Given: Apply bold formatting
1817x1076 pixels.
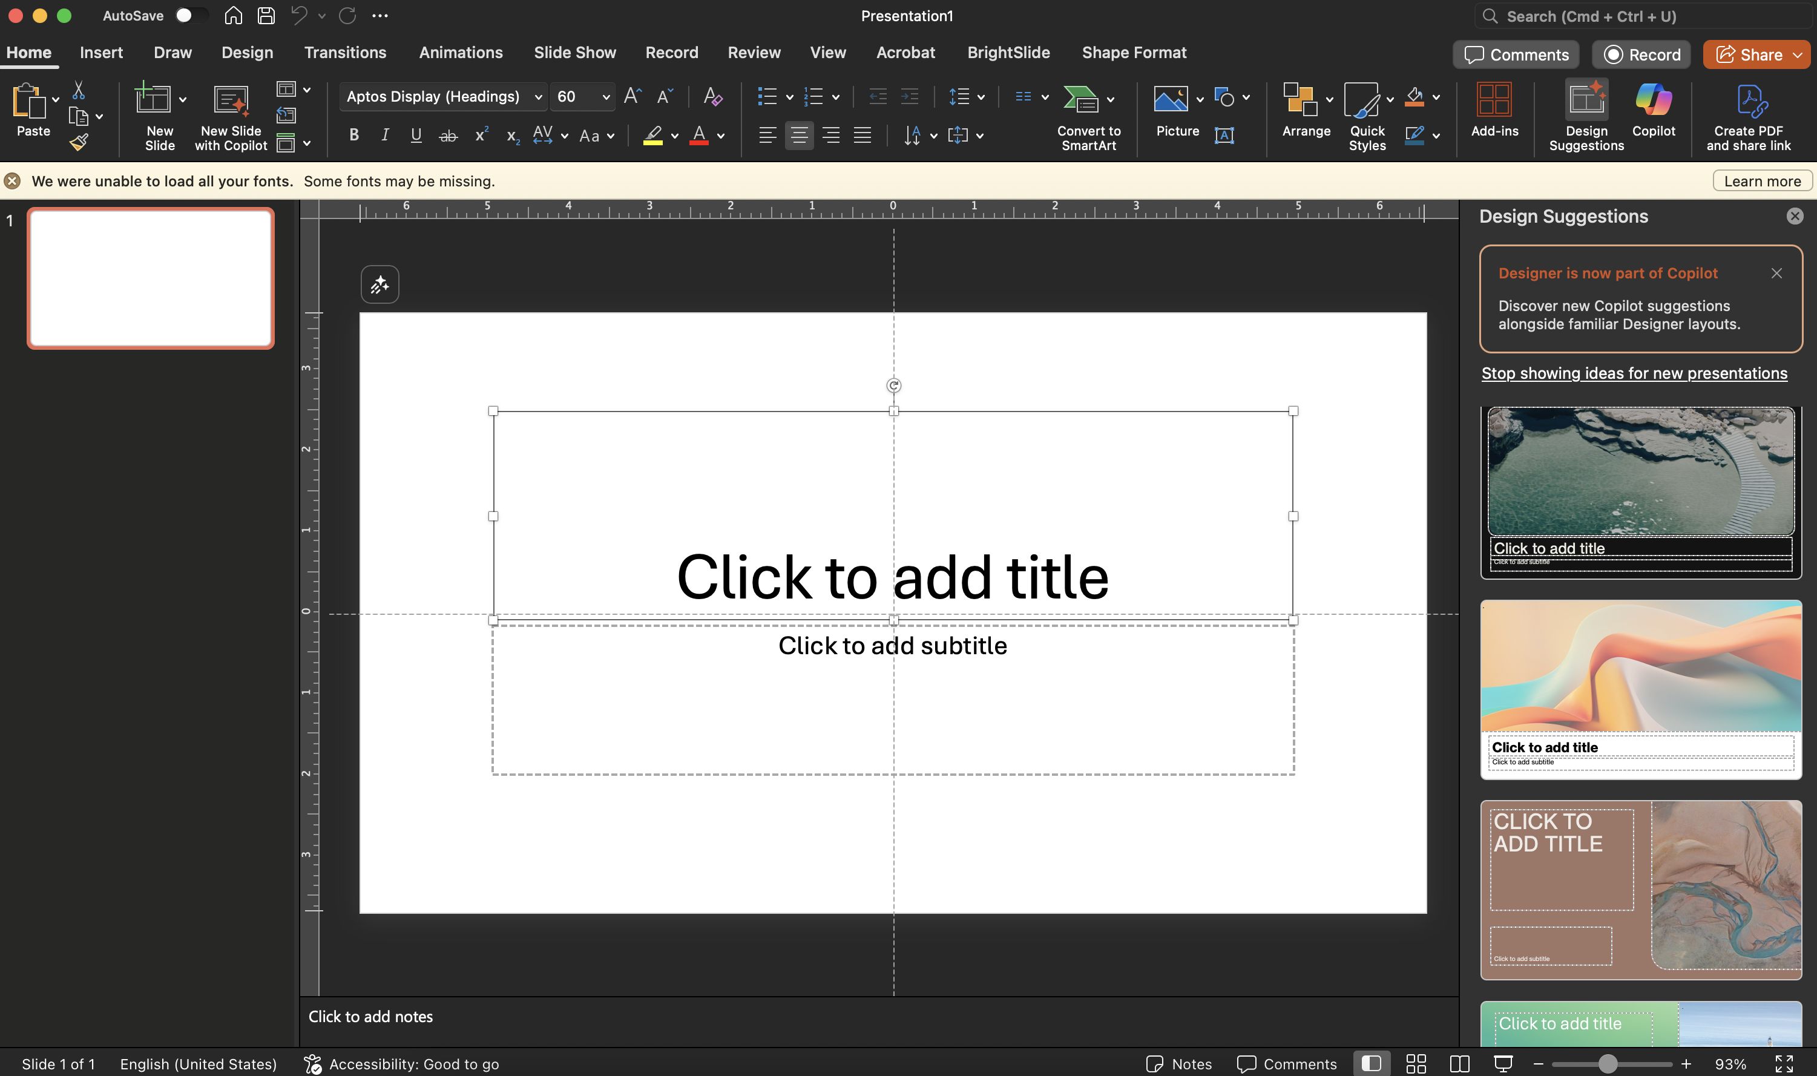Looking at the screenshot, I should tap(355, 135).
